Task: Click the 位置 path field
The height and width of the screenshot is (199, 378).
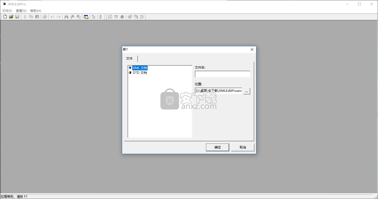Action: (x=218, y=91)
